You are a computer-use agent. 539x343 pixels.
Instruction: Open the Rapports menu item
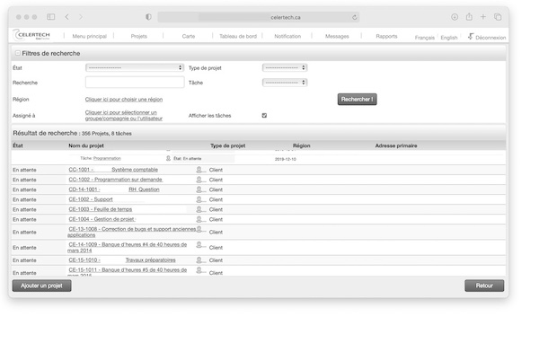(386, 36)
